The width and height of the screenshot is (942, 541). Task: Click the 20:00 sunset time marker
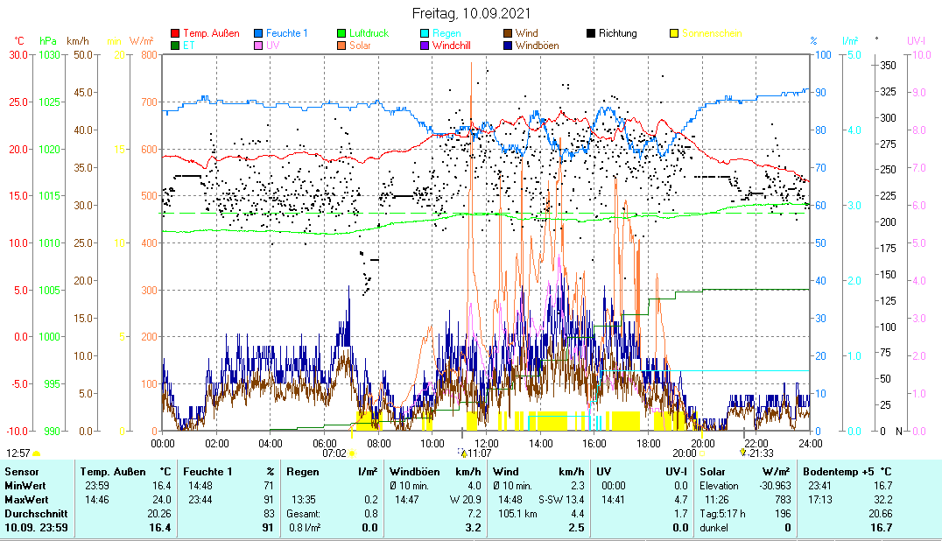[x=685, y=453]
